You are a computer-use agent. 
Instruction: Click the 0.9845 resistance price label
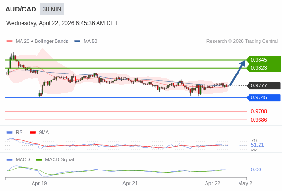(264, 60)
